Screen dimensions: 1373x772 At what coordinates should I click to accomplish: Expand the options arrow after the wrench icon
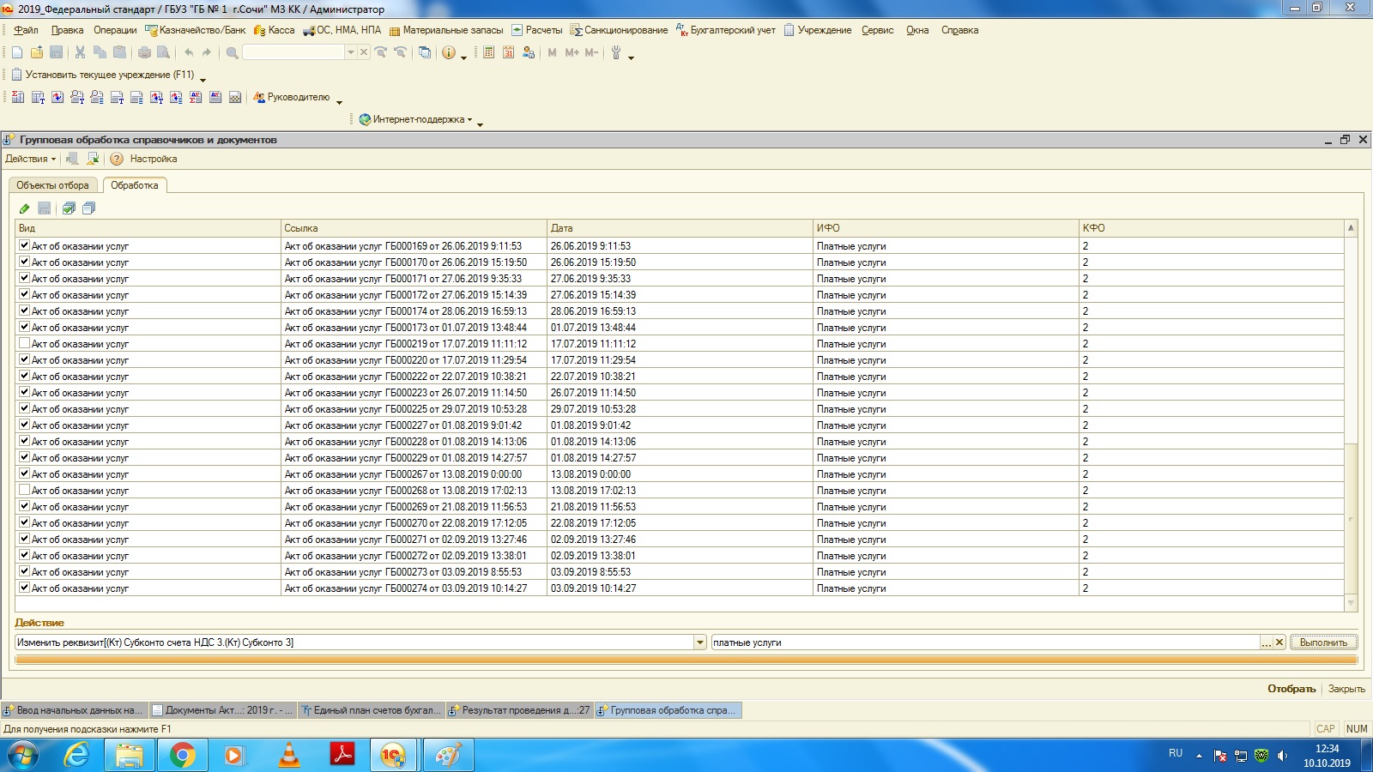[x=631, y=57]
